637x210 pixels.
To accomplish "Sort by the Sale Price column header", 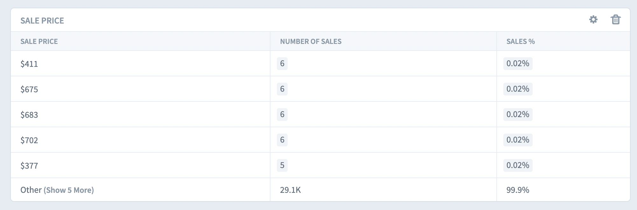I will [39, 41].
